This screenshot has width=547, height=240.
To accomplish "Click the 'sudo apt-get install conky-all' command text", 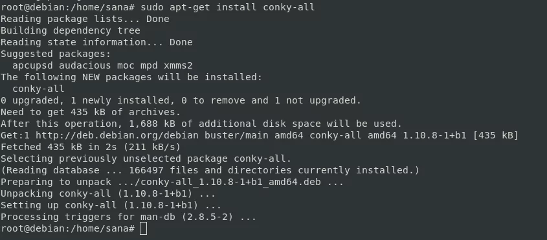I will point(228,7).
